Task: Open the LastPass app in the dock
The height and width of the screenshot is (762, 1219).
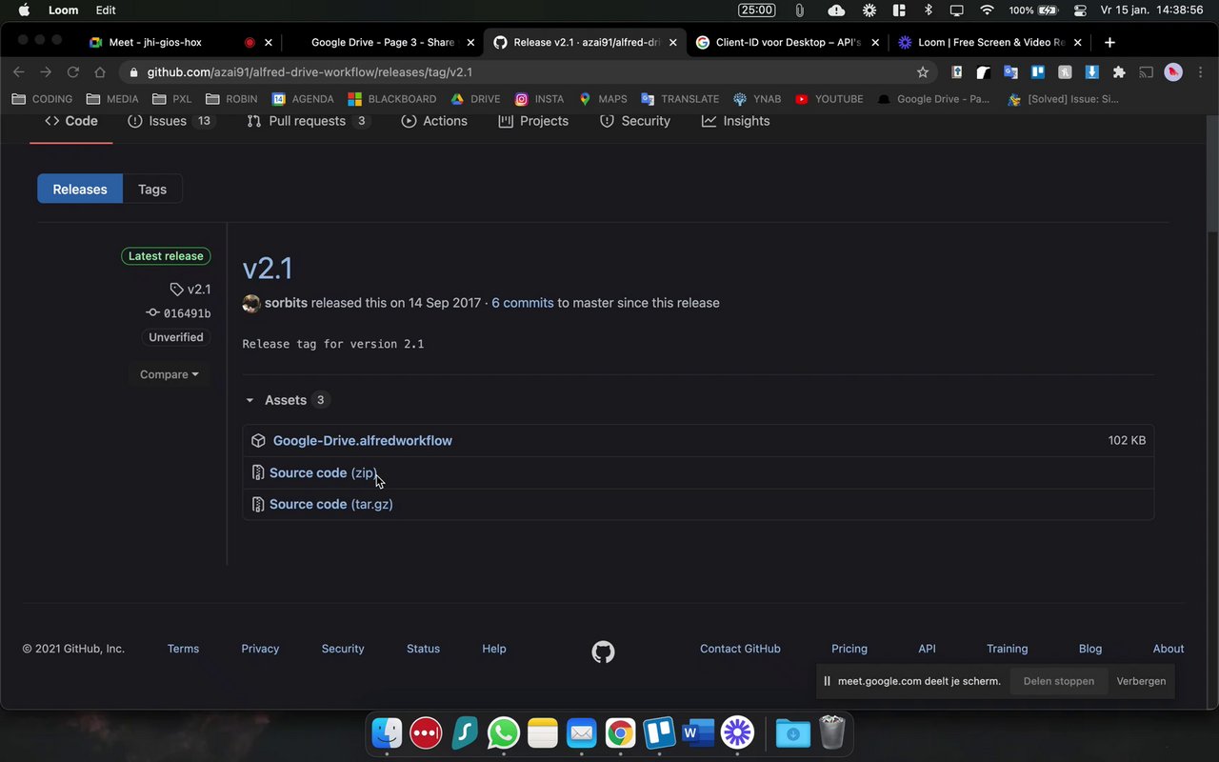Action: 426,732
